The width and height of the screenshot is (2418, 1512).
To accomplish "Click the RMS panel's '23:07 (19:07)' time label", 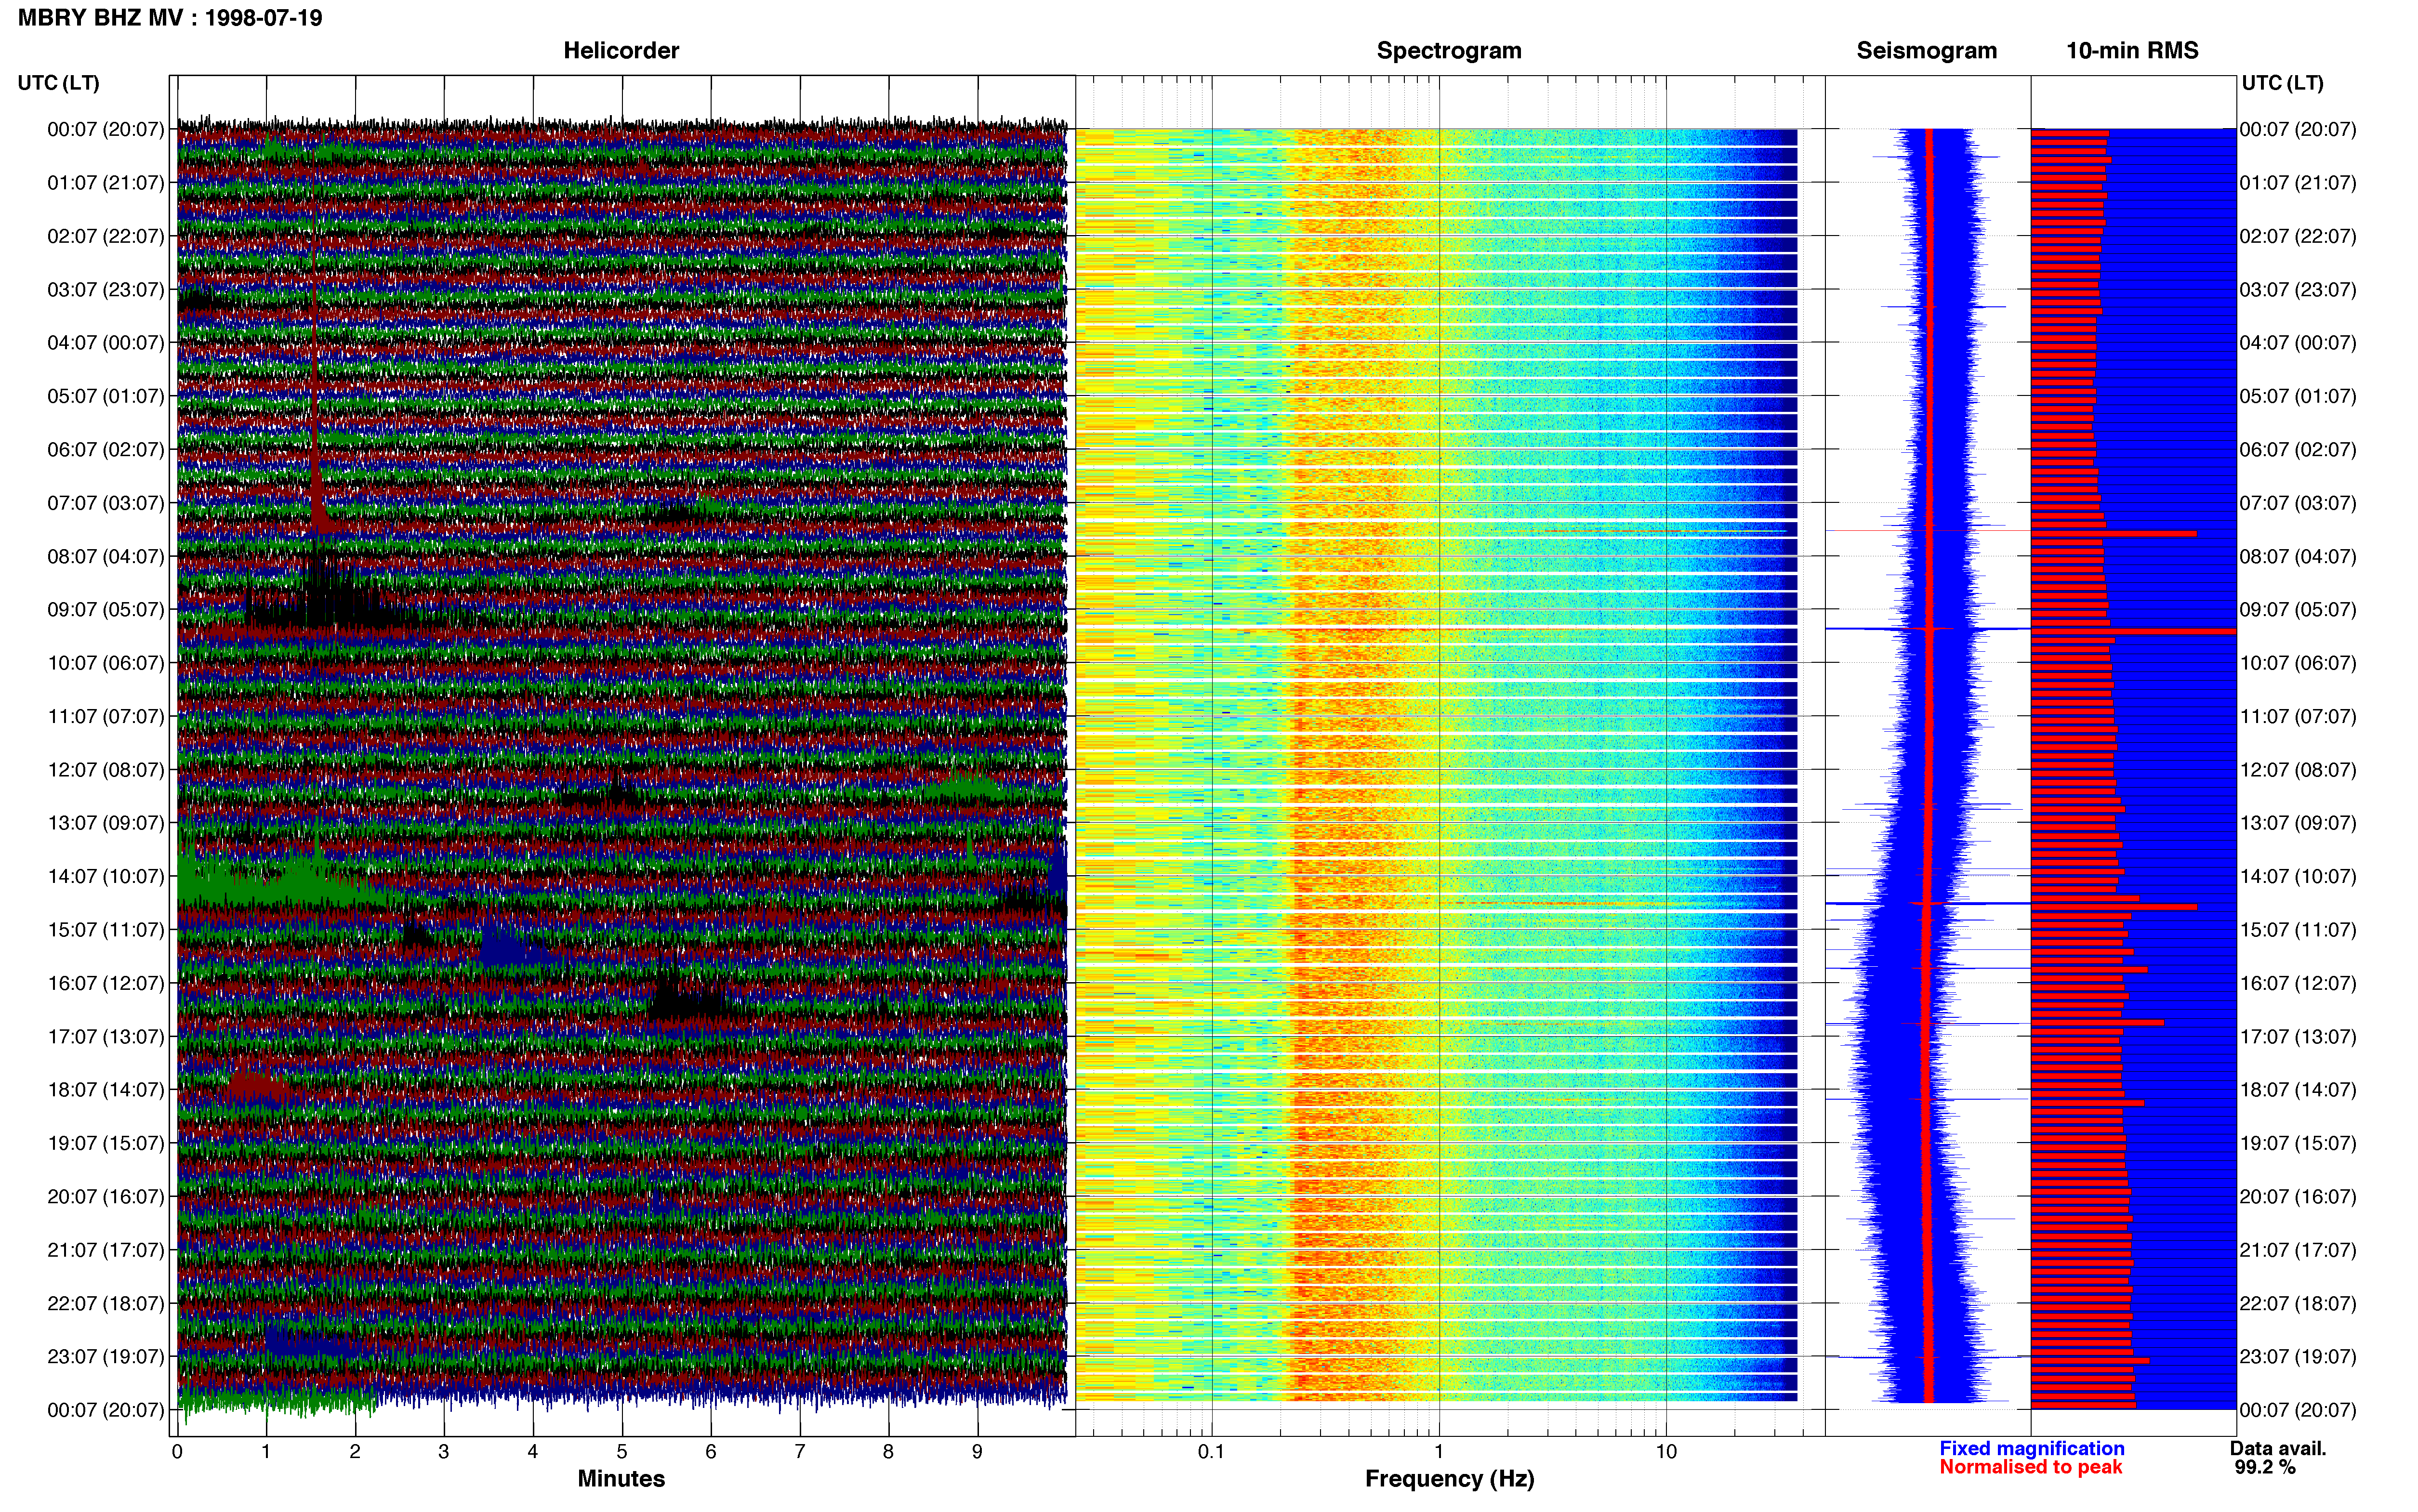I will click(x=2298, y=1357).
